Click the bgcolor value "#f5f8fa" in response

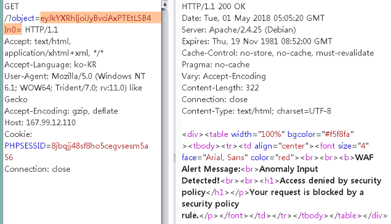pyautogui.click(x=337, y=134)
